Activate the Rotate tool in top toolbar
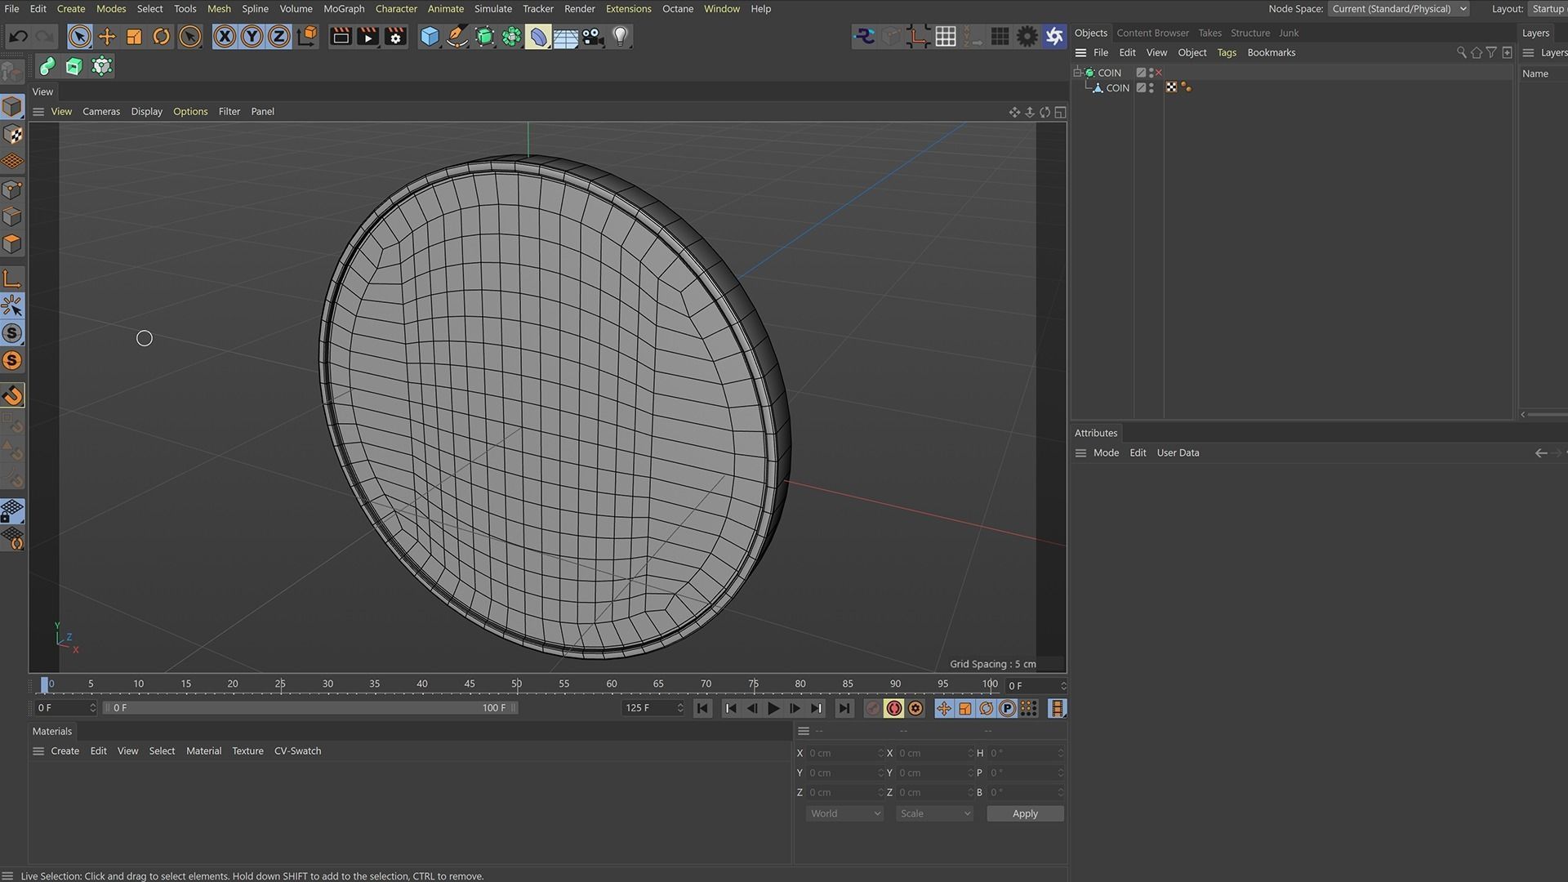1568x882 pixels. pyautogui.click(x=162, y=37)
